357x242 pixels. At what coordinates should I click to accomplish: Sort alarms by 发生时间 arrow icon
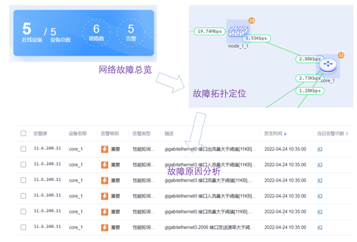coord(285,134)
